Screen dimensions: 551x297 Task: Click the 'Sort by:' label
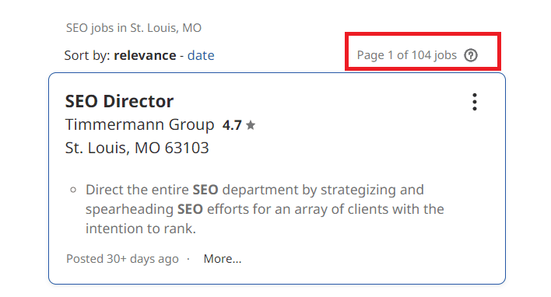pos(87,55)
